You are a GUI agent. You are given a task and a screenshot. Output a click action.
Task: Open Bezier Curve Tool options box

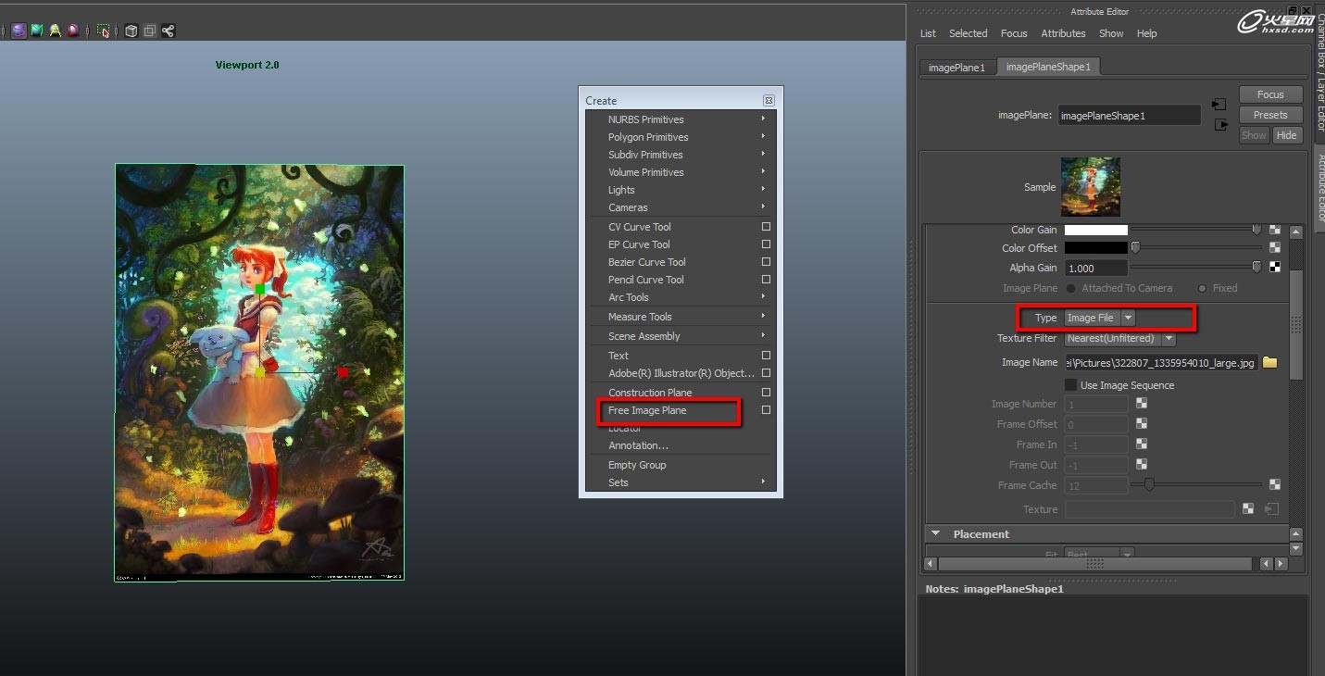pos(766,262)
